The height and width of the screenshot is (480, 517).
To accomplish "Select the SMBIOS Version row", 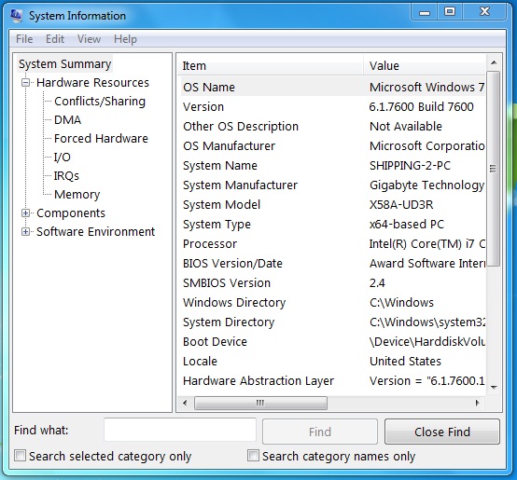I will (333, 283).
